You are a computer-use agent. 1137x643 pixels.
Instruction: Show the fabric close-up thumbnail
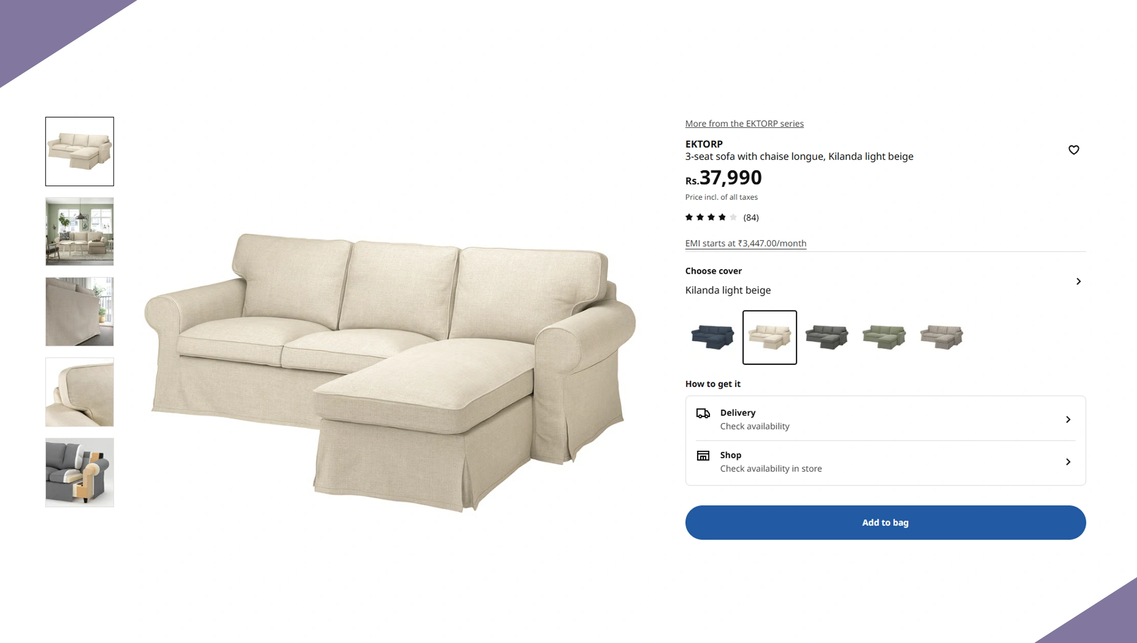[79, 312]
